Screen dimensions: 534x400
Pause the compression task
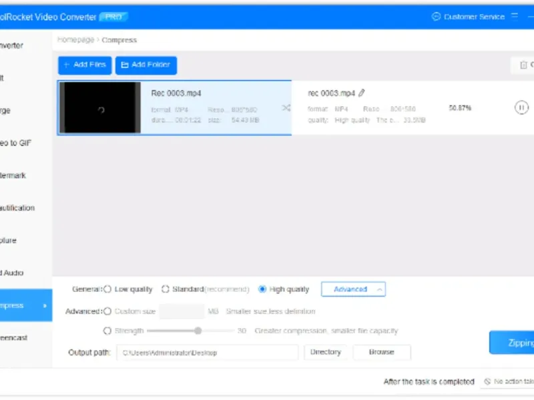[x=521, y=107]
